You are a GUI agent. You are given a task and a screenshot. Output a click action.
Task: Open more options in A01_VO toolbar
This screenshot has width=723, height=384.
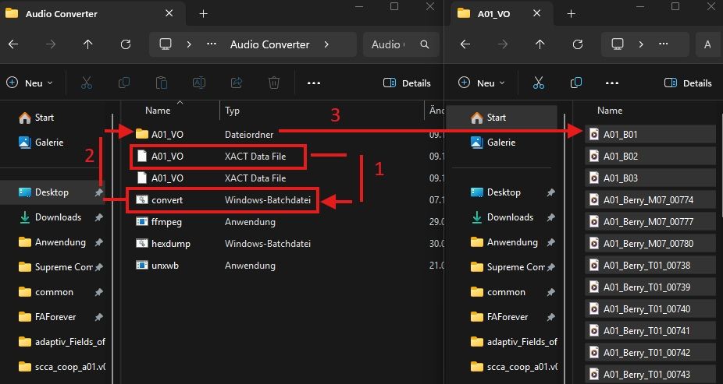(612, 83)
